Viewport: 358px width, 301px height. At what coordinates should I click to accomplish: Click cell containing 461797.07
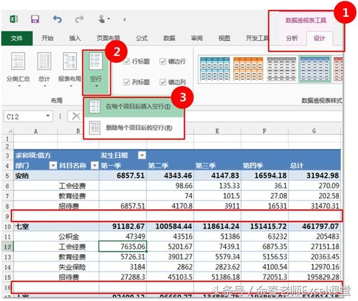[314, 227]
